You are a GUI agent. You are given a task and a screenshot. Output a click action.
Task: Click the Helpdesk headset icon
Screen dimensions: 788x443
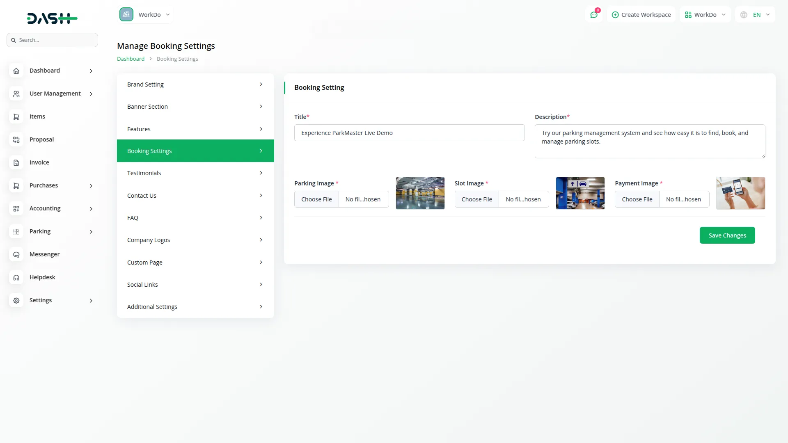tap(16, 278)
